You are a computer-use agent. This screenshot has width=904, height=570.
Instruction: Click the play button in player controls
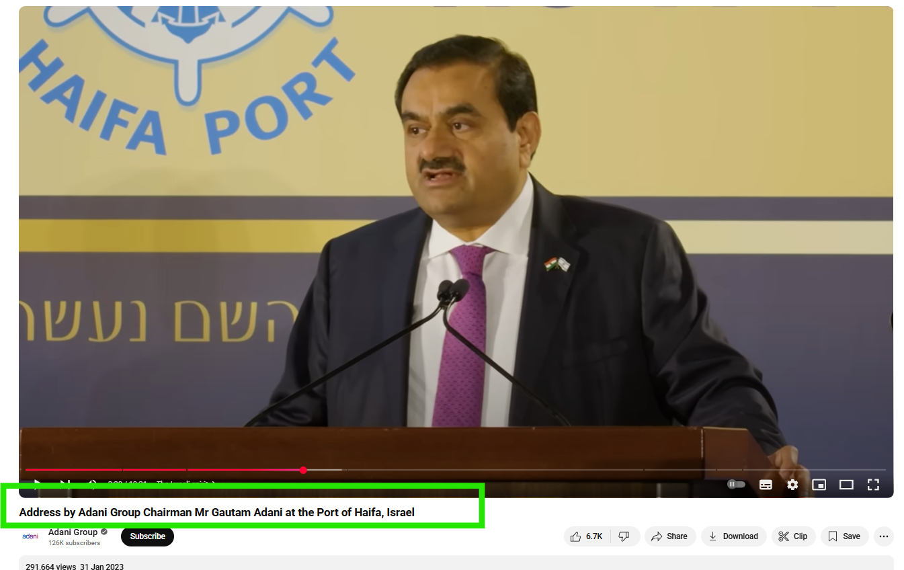point(37,483)
